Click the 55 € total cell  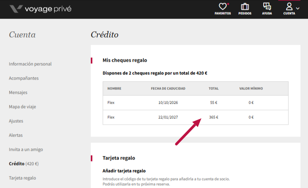214,103
